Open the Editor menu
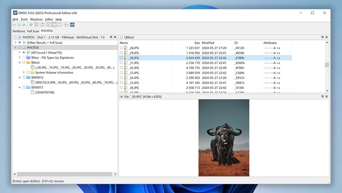Image resolution: width=342 pixels, height=193 pixels. tap(49, 19)
